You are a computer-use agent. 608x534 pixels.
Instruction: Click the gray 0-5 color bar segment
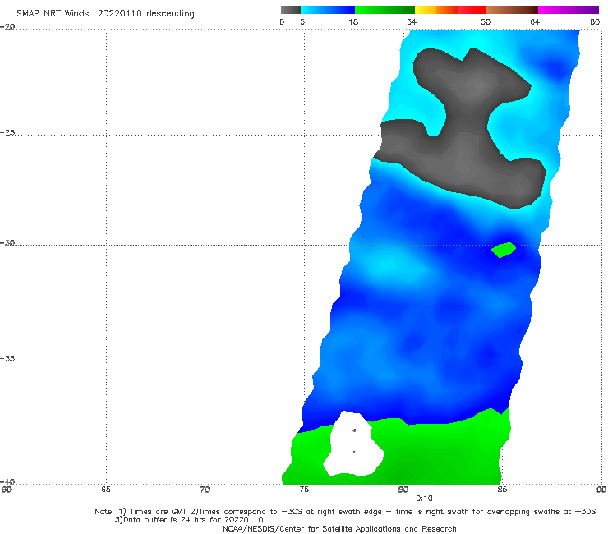click(x=290, y=10)
